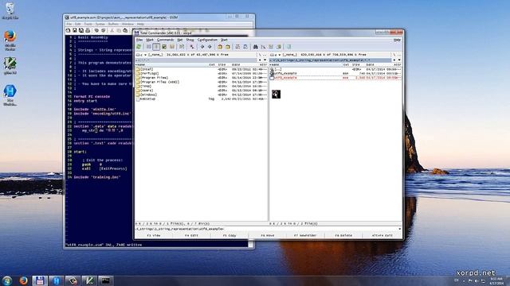Screen dimensions: 510x286
Task: Click Synchronize directories toolbar icon
Action: coord(271,47)
